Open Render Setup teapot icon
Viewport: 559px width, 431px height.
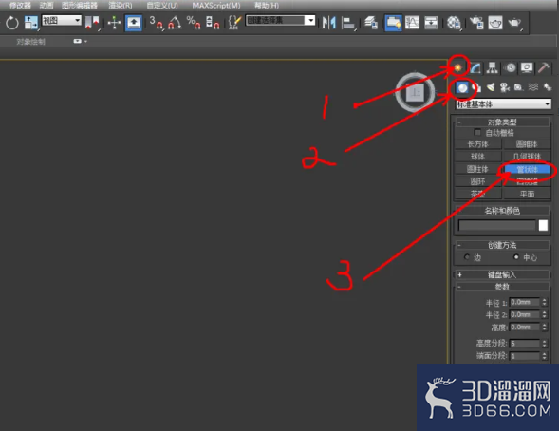tap(476, 23)
